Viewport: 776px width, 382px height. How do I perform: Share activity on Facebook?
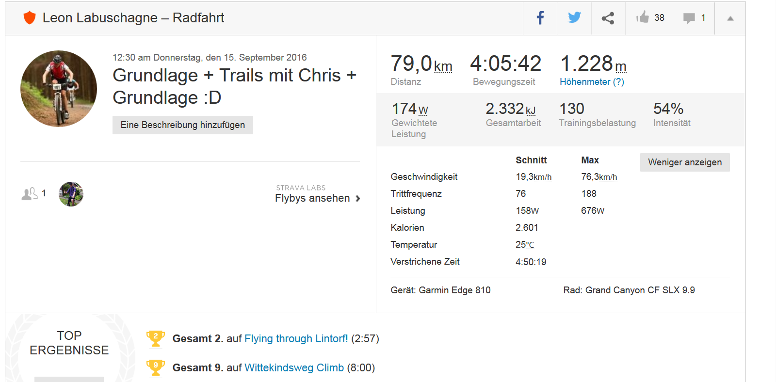pyautogui.click(x=540, y=18)
